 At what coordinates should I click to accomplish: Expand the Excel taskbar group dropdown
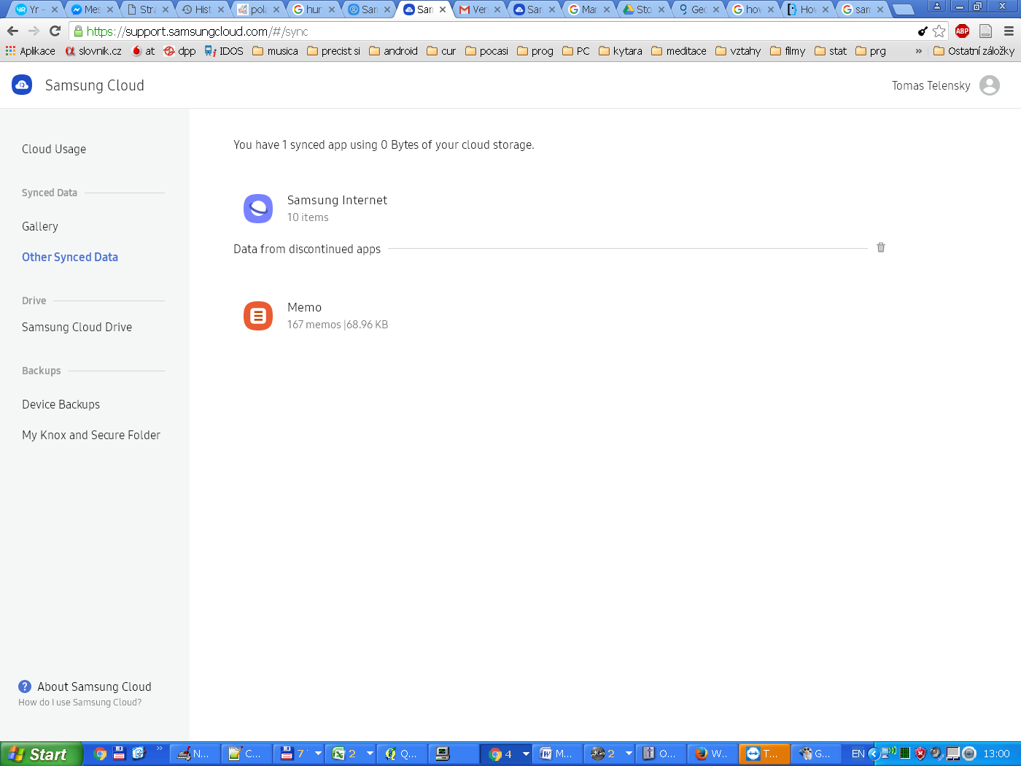coord(370,754)
